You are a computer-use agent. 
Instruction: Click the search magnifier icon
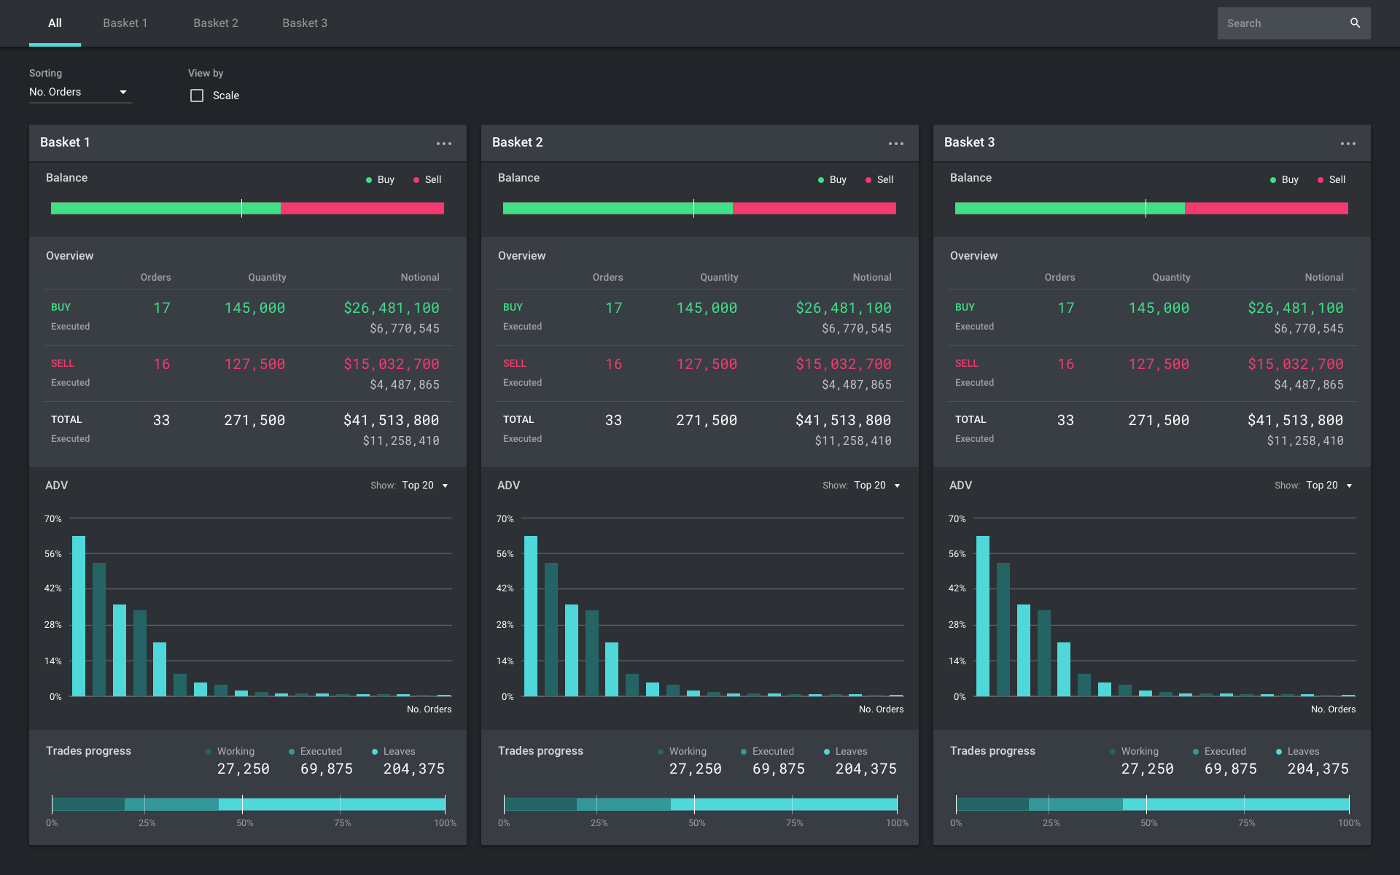[1355, 23]
